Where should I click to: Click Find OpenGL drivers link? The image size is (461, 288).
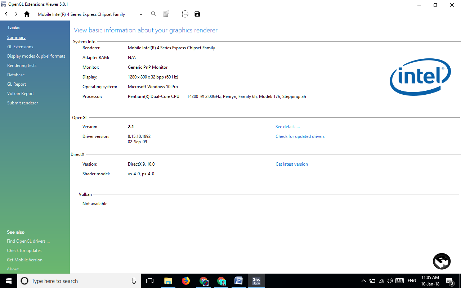(x=28, y=241)
